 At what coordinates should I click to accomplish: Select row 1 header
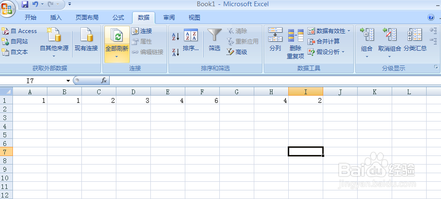[x=6, y=100]
